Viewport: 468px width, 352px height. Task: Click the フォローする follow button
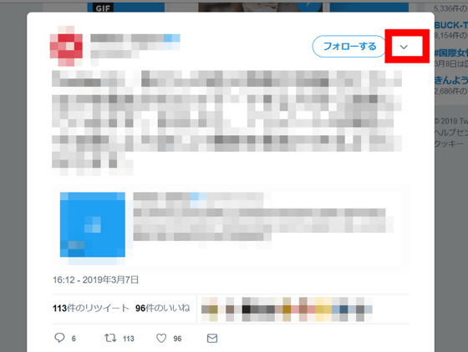(349, 46)
